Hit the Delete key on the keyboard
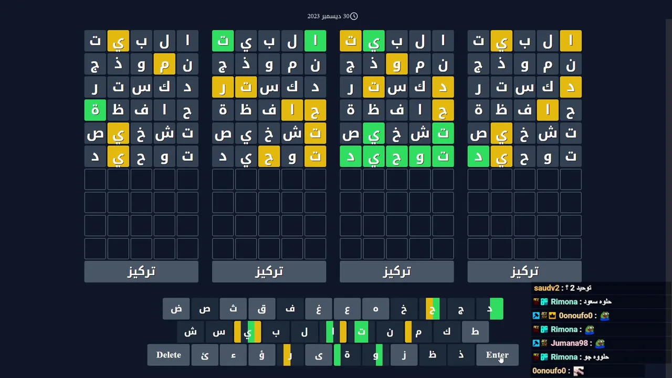672x378 pixels. (169, 355)
